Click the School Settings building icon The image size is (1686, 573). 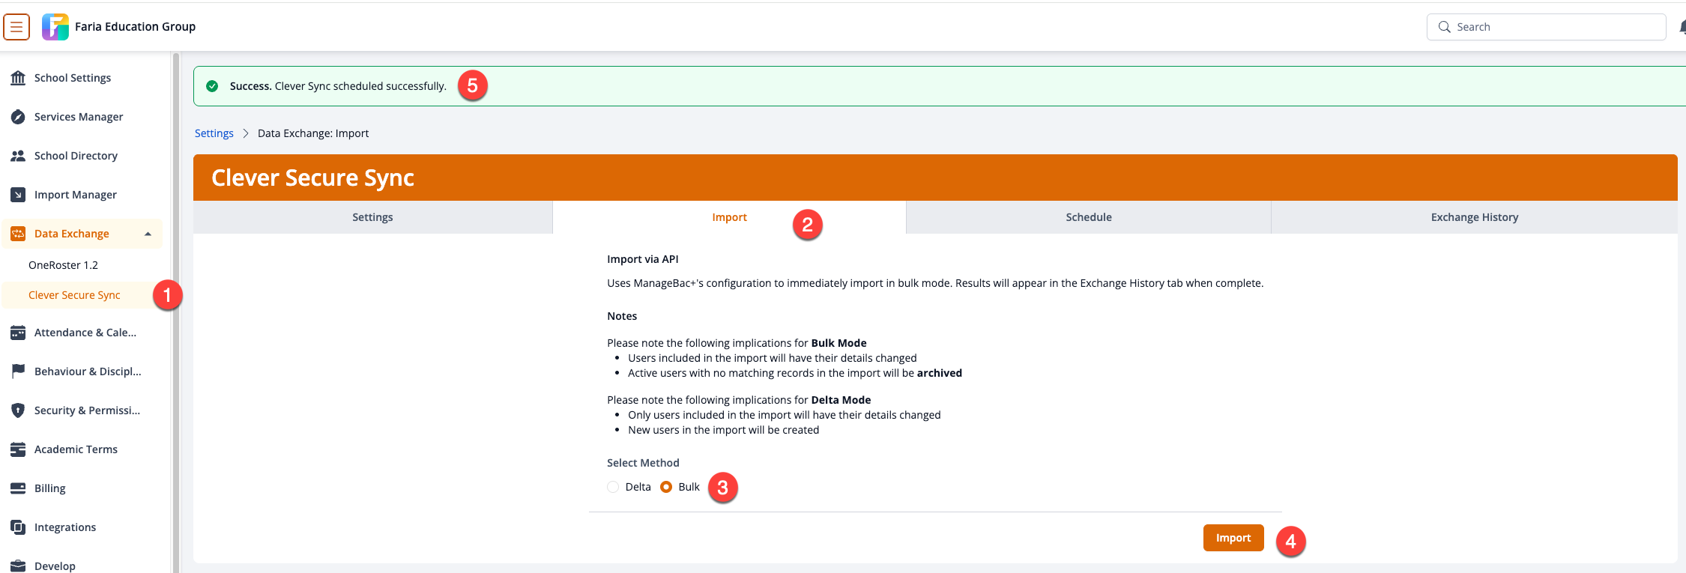(18, 78)
